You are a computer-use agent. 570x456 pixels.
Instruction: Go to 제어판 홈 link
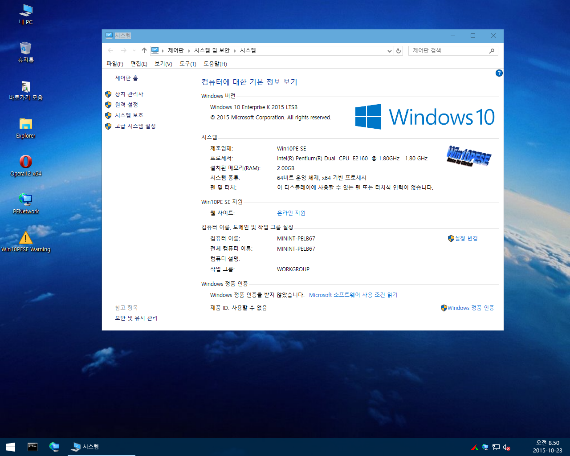click(126, 78)
